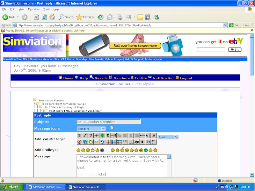The height and width of the screenshot is (191, 255).
Task: Click inside the Subject text field
Action: tap(108, 122)
